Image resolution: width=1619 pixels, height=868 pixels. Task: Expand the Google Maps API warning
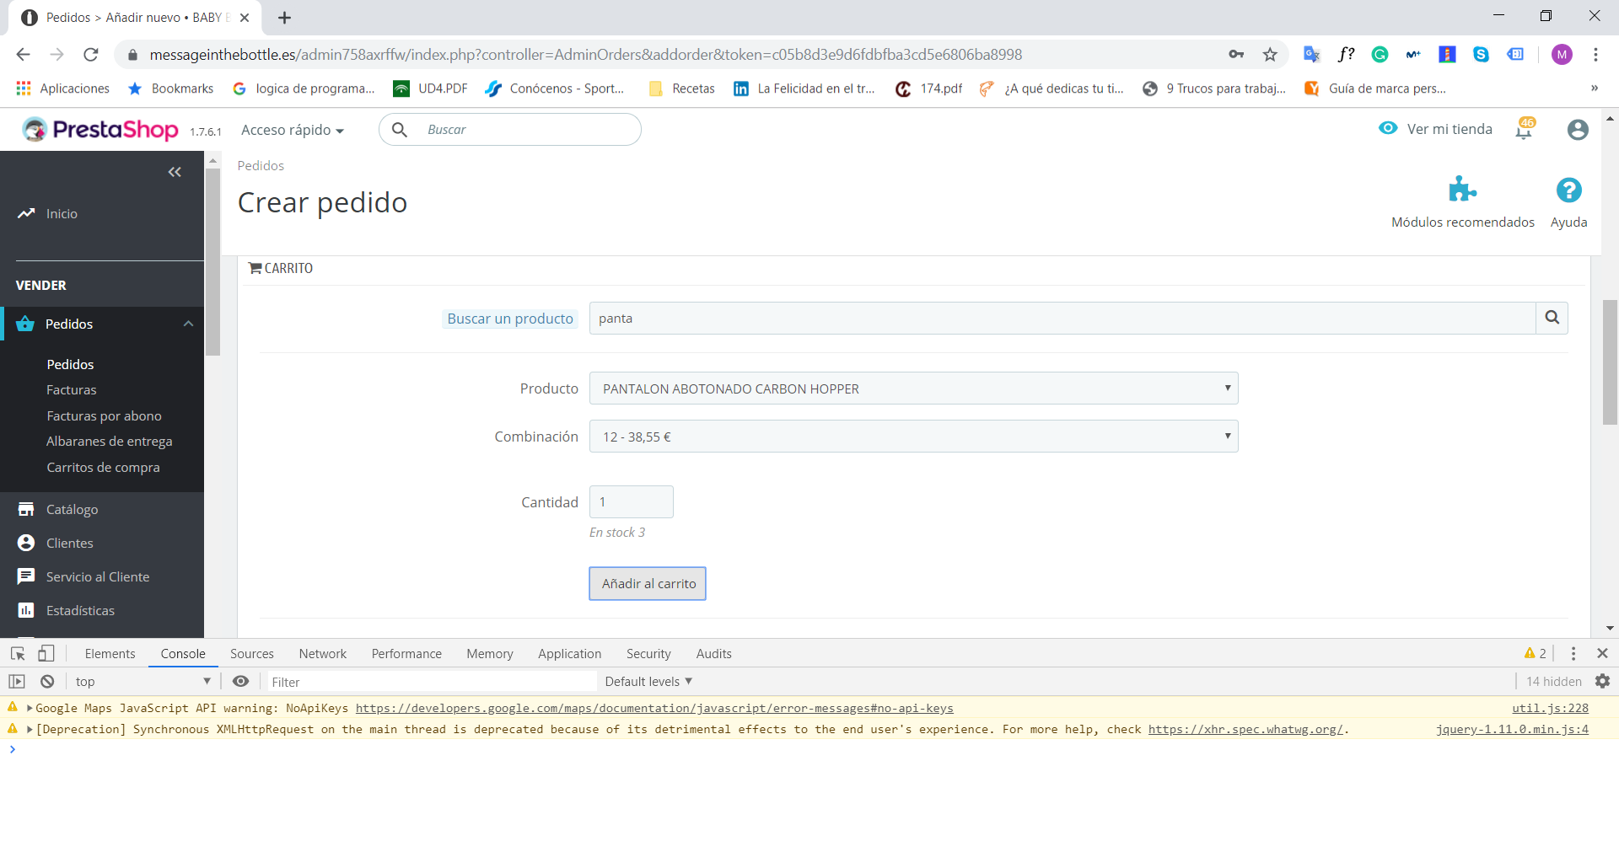[x=30, y=708]
